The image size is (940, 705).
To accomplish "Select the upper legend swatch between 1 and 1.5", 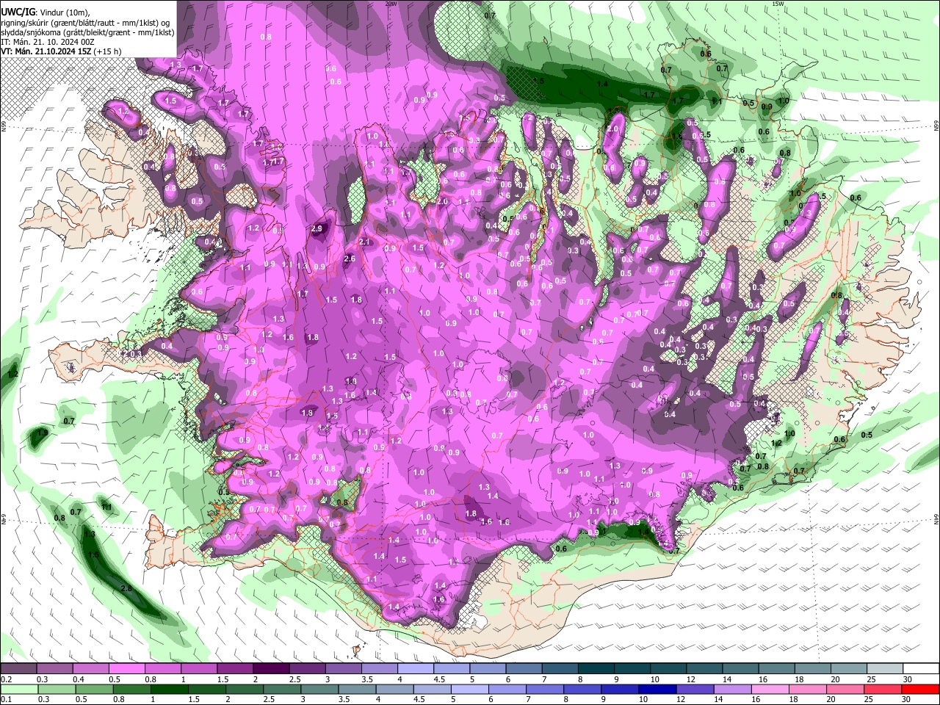I will pos(199,668).
